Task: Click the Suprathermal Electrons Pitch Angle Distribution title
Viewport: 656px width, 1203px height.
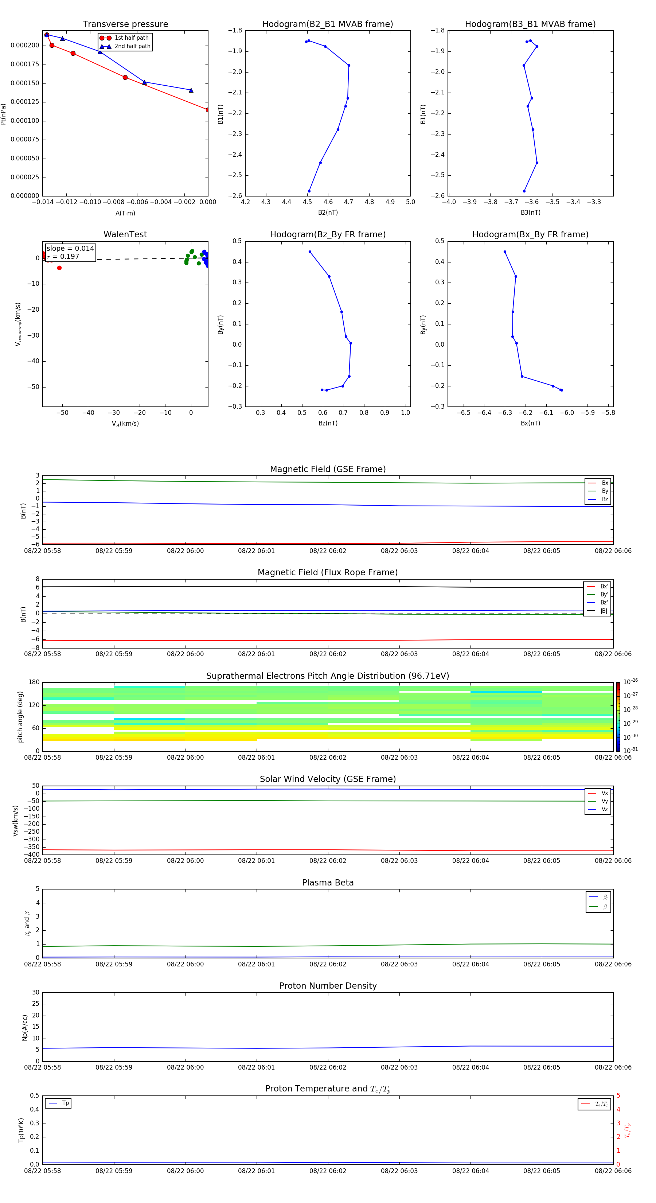Action: 328,676
